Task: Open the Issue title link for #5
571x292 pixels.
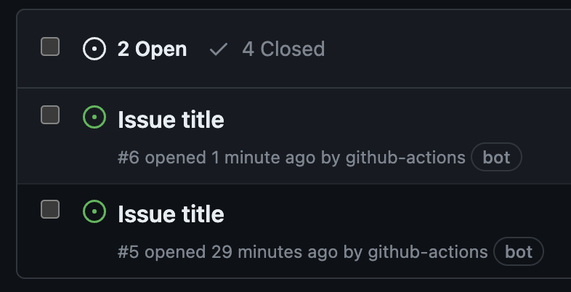Action: [171, 214]
